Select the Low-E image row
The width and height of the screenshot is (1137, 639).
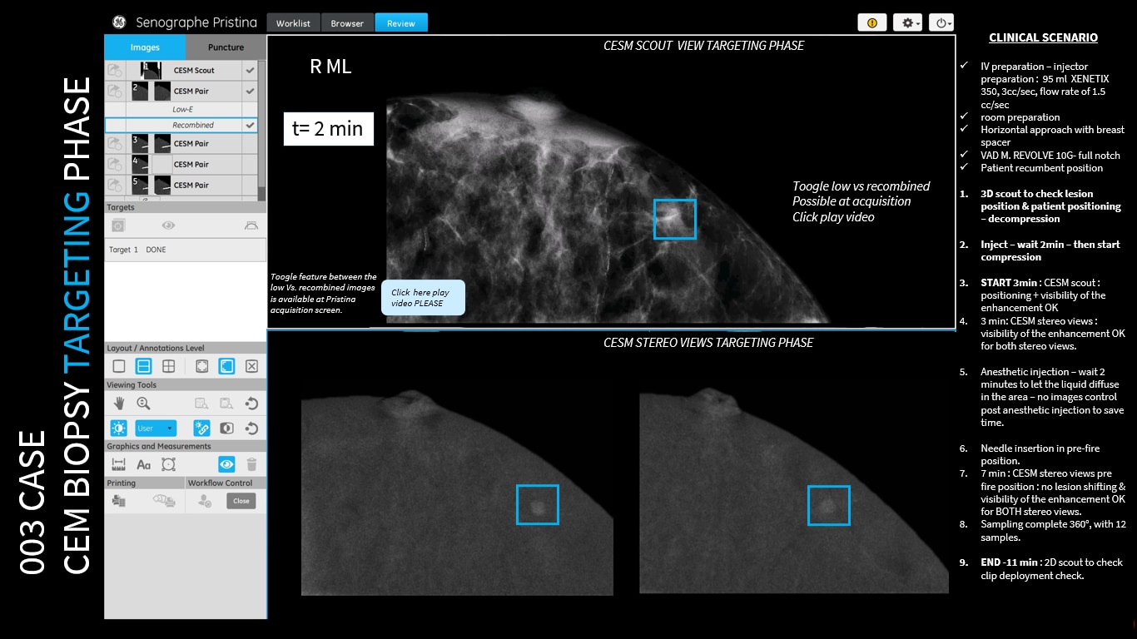point(181,109)
